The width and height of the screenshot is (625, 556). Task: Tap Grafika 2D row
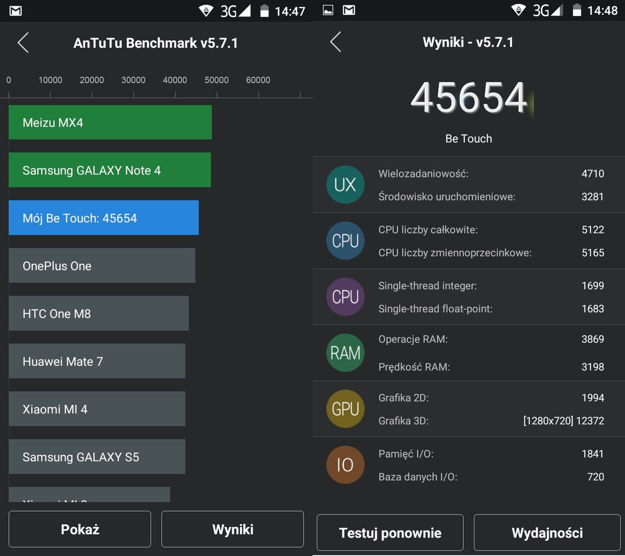(491, 398)
